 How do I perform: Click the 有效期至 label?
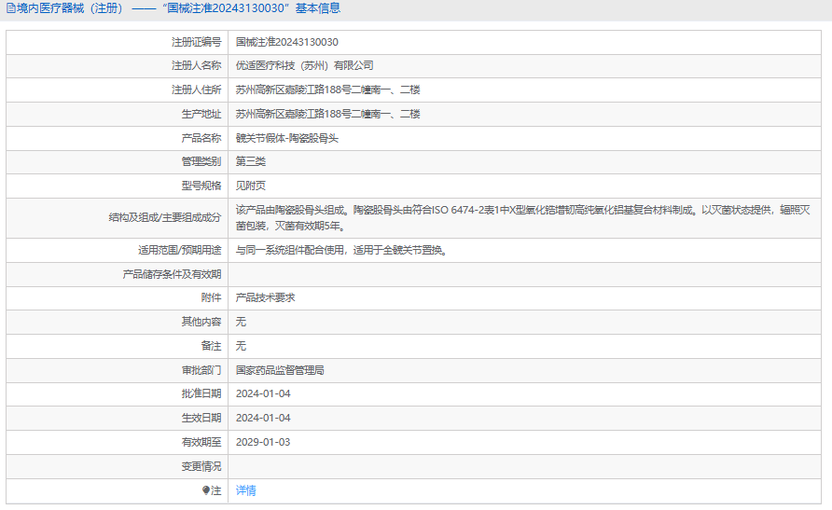click(x=201, y=442)
